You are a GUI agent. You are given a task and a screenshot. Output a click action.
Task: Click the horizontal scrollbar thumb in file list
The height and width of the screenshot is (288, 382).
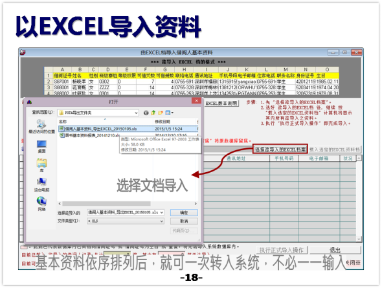point(106,203)
